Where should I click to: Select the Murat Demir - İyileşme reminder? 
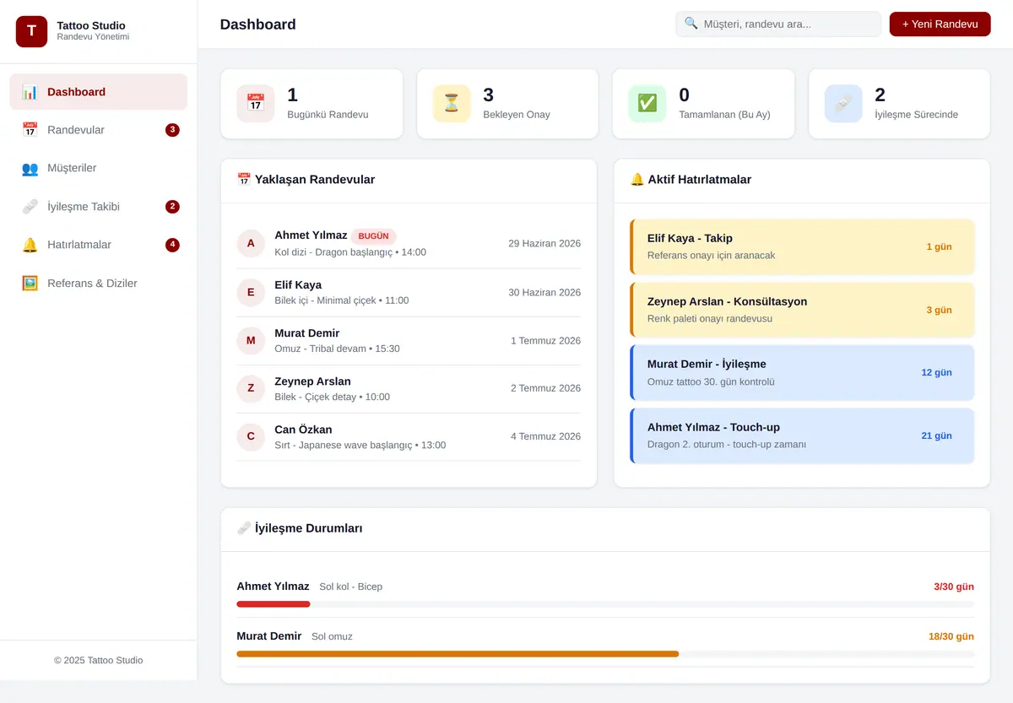coord(802,372)
